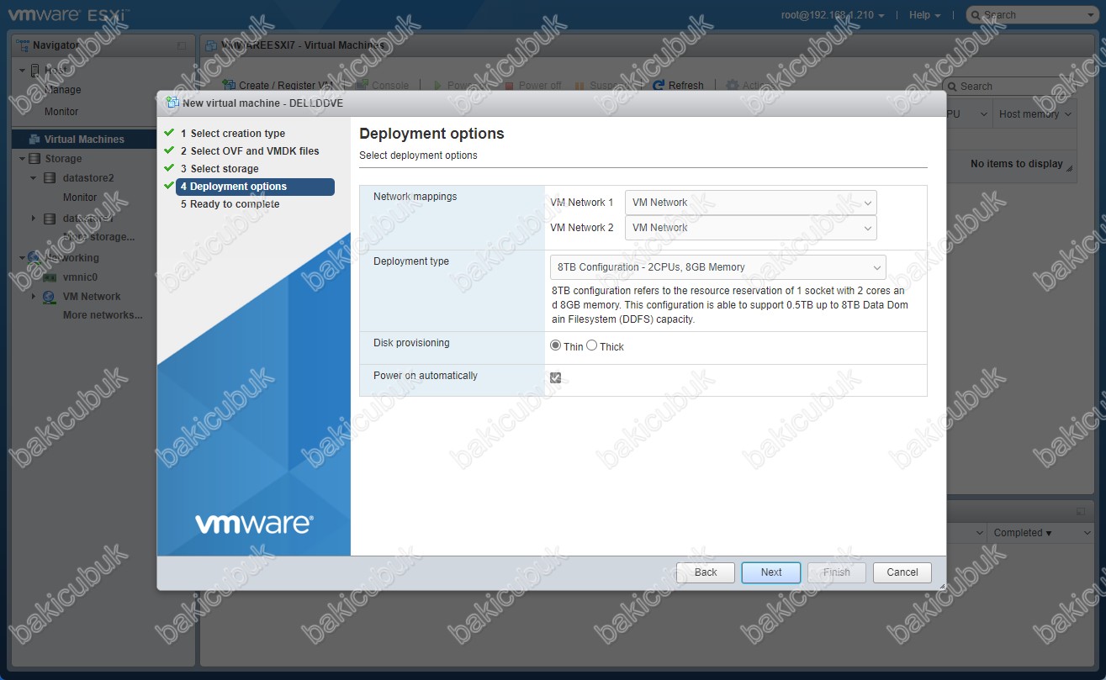Open Deployment type dropdown
Screen dimensions: 1106x680
pos(717,267)
